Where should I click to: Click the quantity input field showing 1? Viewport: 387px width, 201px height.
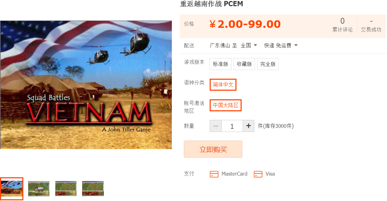tap(232, 126)
